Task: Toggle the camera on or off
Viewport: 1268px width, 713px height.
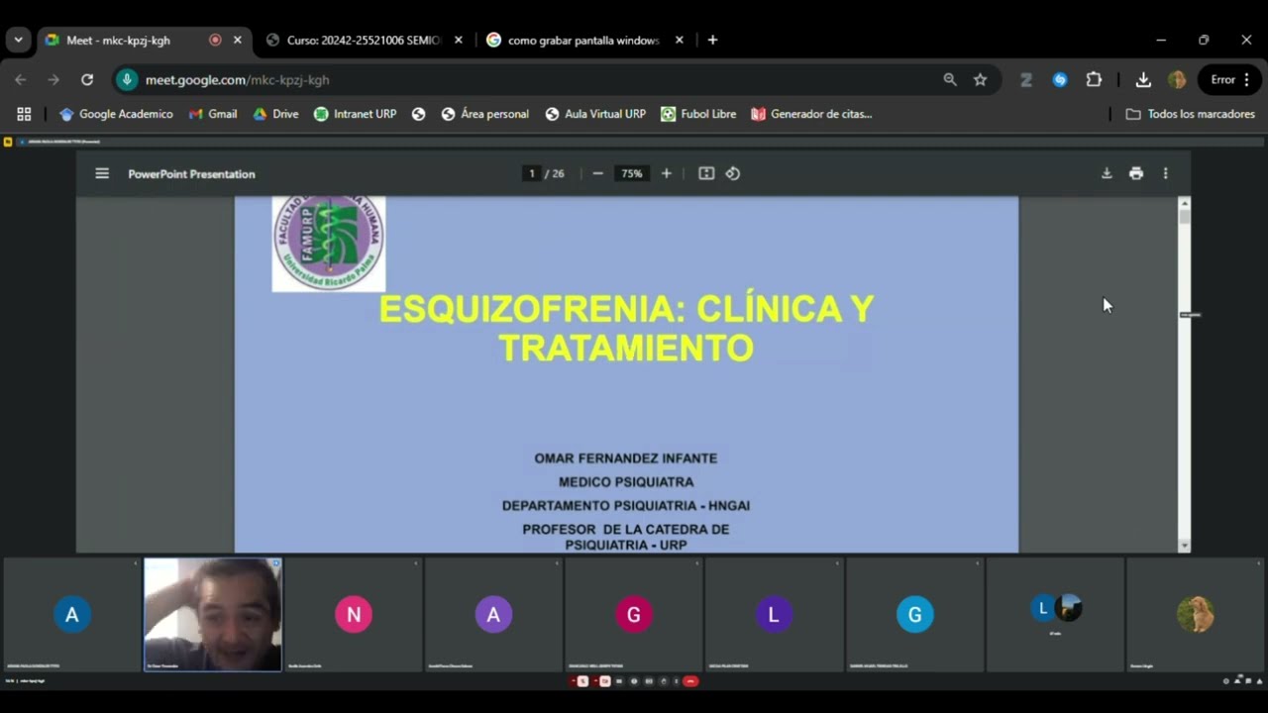Action: [605, 681]
